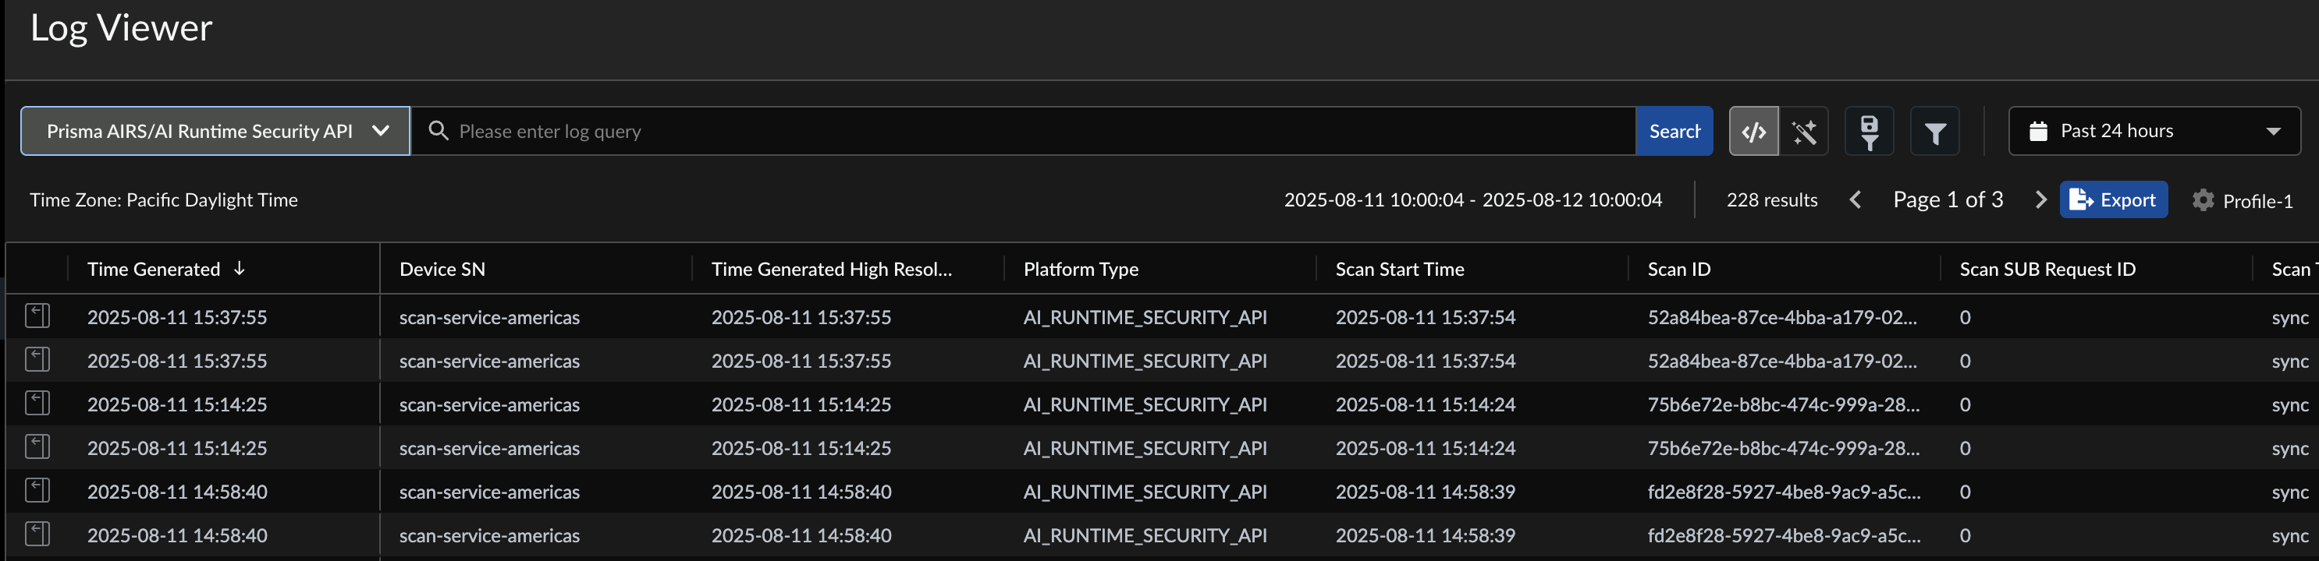2319x561 pixels.
Task: Open Profile-1 gear settings
Action: 2203,200
